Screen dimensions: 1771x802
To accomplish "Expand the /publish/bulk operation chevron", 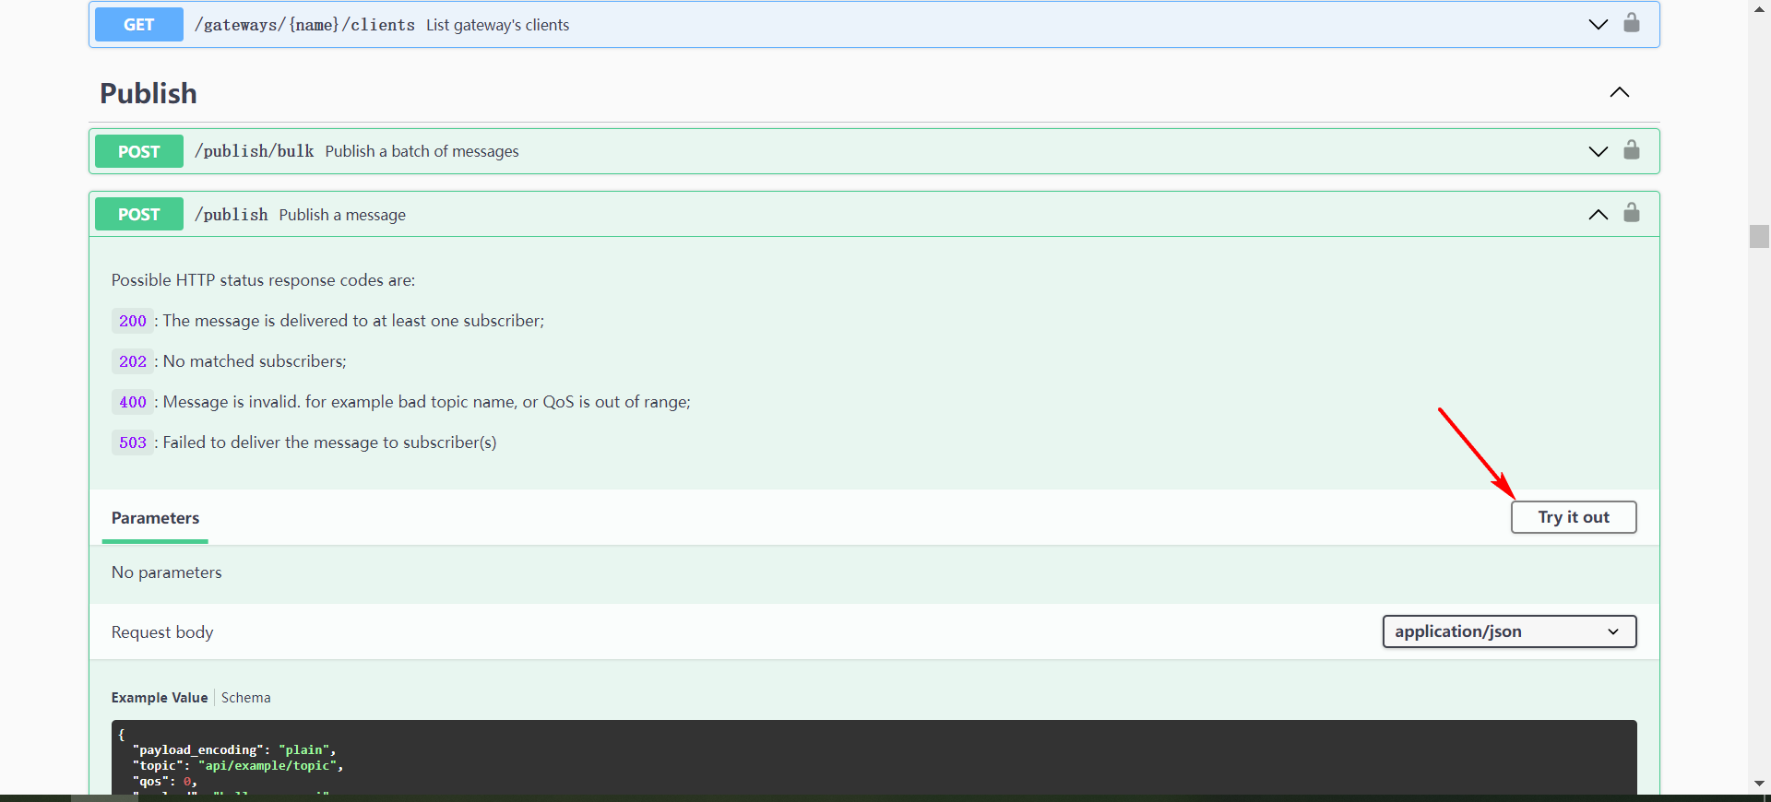I will pyautogui.click(x=1598, y=151).
